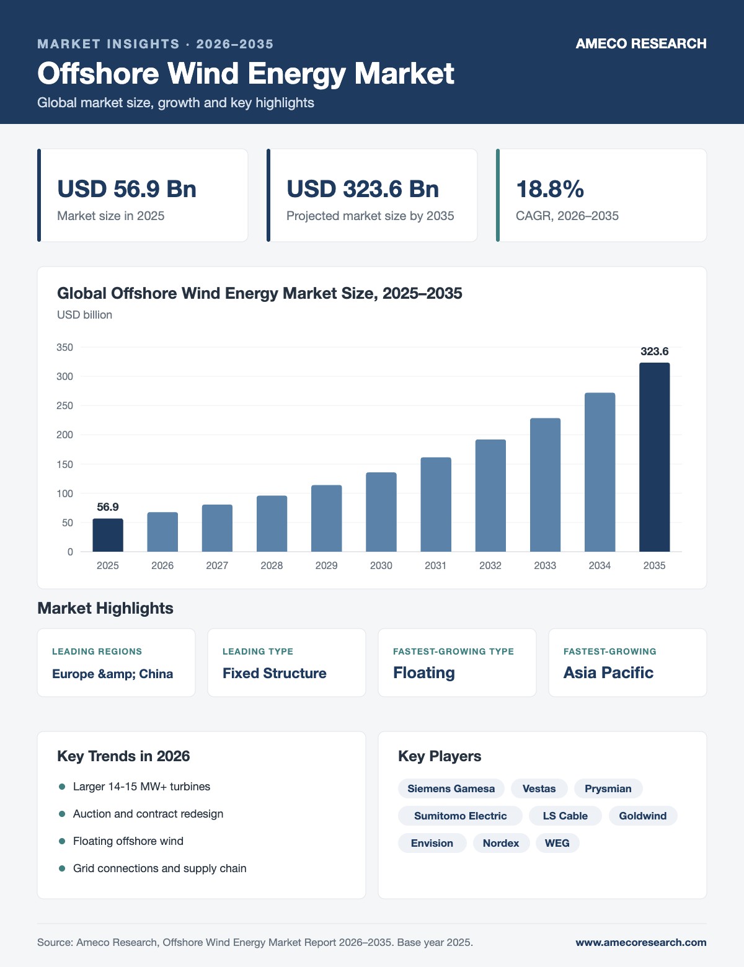
Task: Select the USD 56.9 Bn market size card
Action: pyautogui.click(x=143, y=195)
